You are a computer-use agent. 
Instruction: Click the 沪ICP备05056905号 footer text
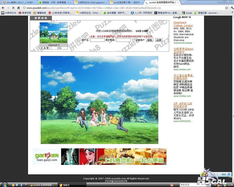[116, 181]
